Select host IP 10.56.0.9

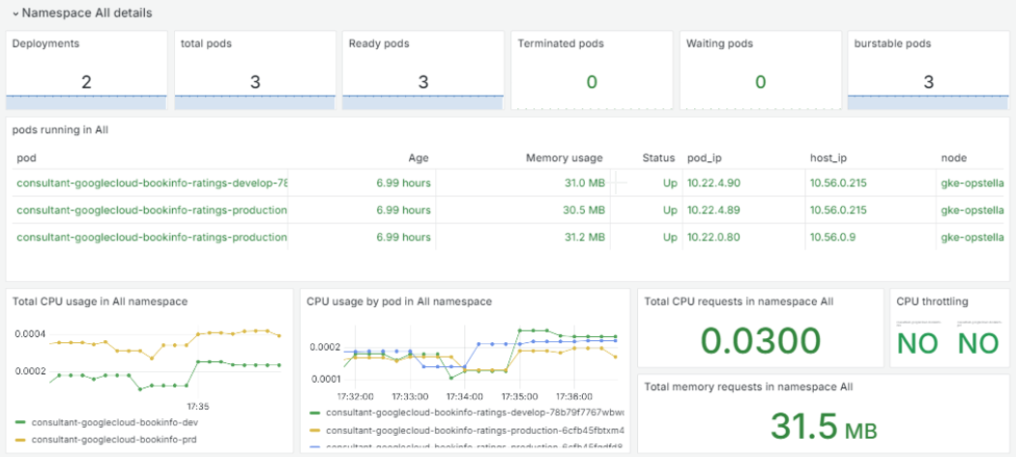click(832, 238)
